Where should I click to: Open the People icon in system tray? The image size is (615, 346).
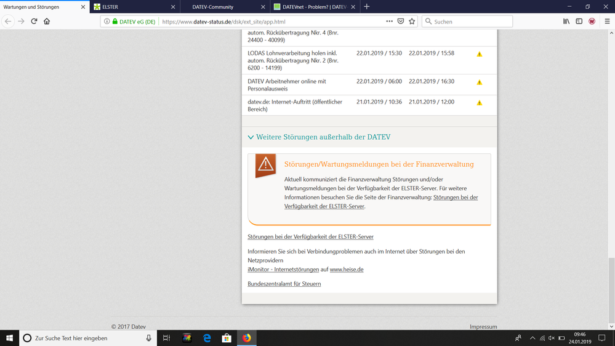point(518,338)
